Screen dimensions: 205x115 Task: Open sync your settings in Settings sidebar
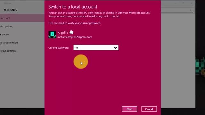(8, 51)
